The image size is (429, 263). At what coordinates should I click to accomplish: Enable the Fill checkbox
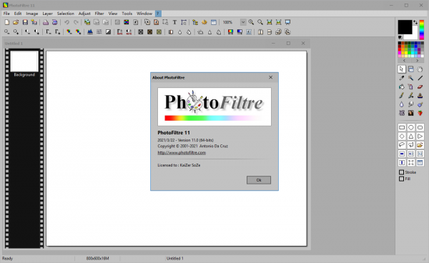pos(401,179)
